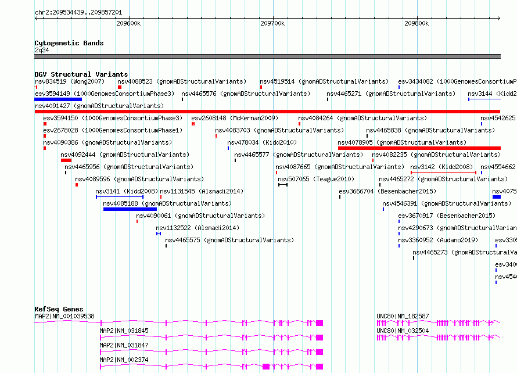Click the MAP2|NM_031845 transcript label
The image size is (517, 373).
pos(124,331)
